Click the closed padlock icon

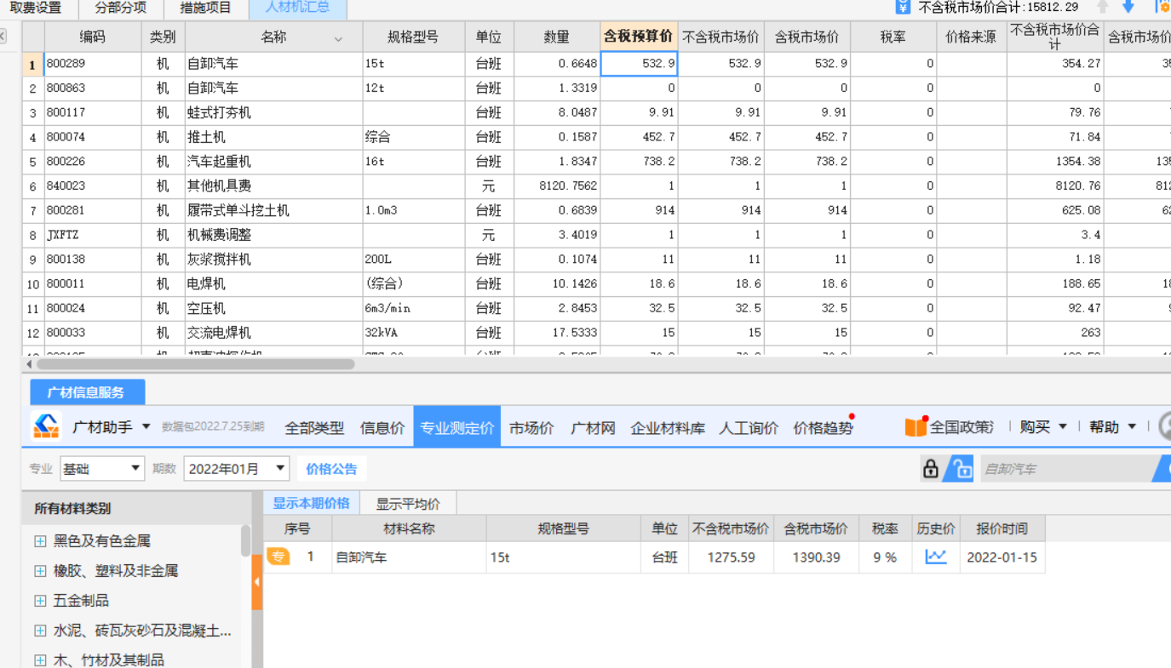point(930,469)
